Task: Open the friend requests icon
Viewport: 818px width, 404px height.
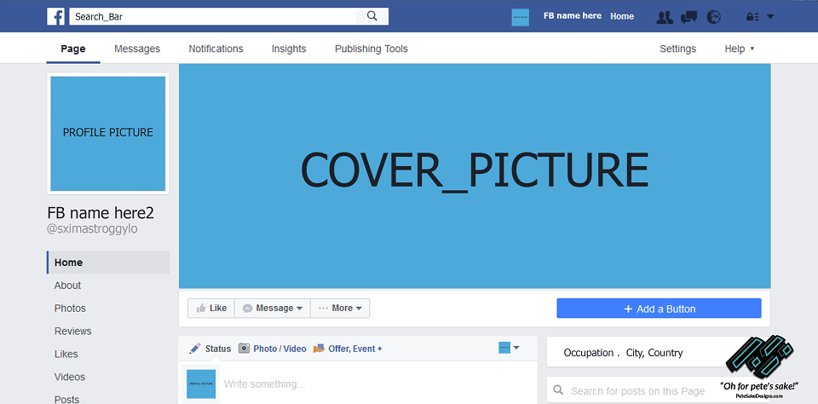Action: pyautogui.click(x=665, y=17)
